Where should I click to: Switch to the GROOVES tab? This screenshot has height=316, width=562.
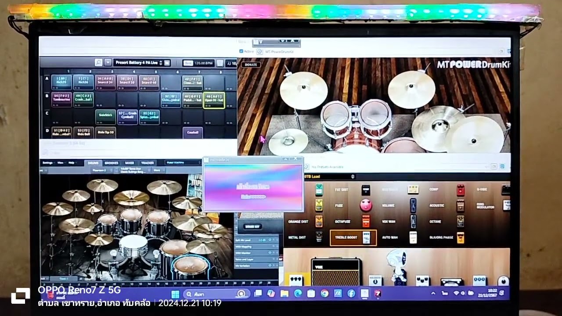pyautogui.click(x=112, y=163)
